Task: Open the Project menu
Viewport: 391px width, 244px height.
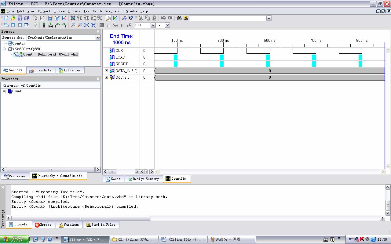Action: tap(44, 11)
